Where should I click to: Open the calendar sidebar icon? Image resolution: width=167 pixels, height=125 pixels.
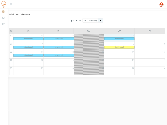(3, 11)
